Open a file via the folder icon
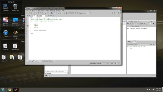 coord(29,13)
